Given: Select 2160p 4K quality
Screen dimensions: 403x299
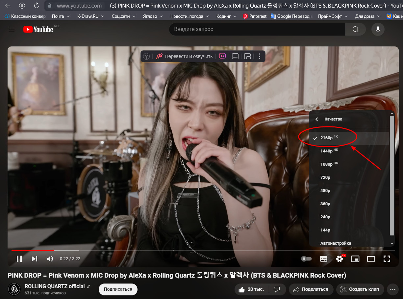Looking at the screenshot, I should pyautogui.click(x=349, y=138).
